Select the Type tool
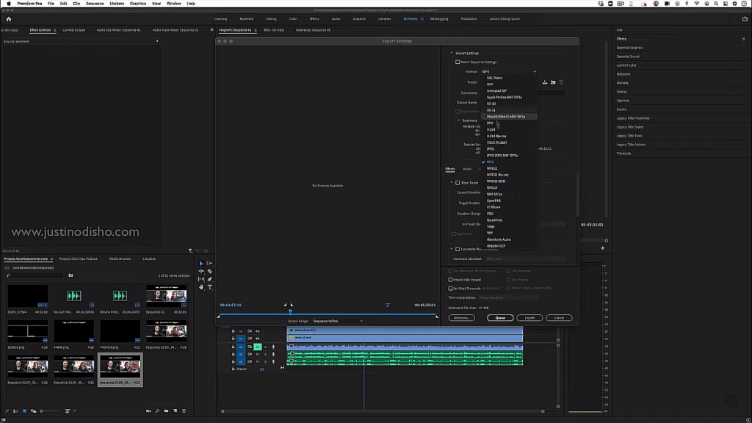Viewport: 752px width, 423px height. coord(209,287)
